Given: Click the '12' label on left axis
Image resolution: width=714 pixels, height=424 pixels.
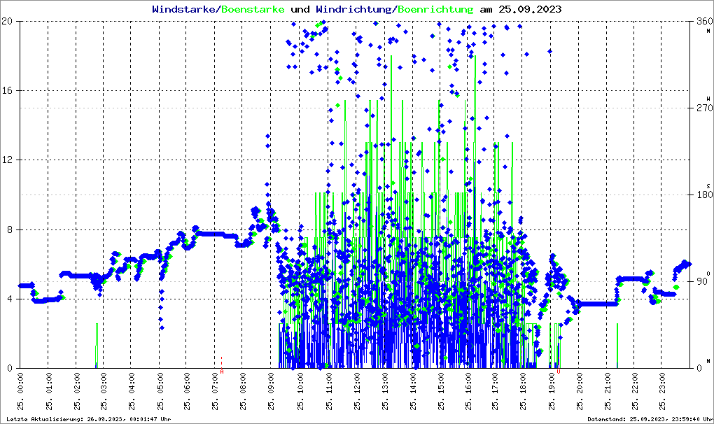Looking at the screenshot, I should coord(7,160).
